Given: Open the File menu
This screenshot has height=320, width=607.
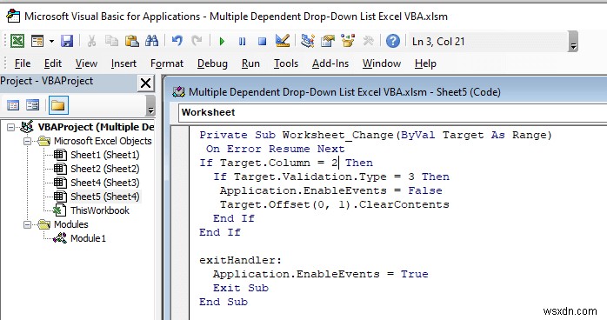Looking at the screenshot, I should [23, 63].
